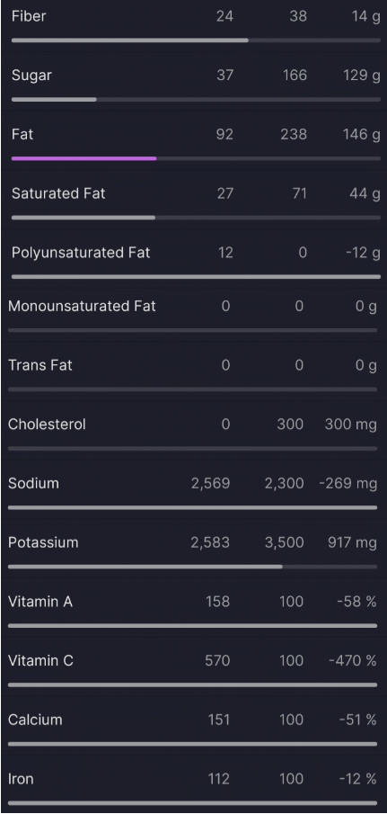Select the Potassium remaining 917 mg
The height and width of the screenshot is (814, 387).
(352, 542)
